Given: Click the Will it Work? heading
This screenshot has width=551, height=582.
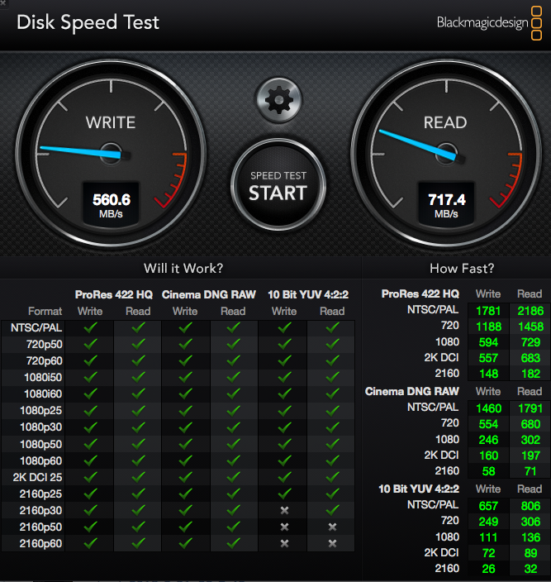Looking at the screenshot, I should [x=183, y=268].
